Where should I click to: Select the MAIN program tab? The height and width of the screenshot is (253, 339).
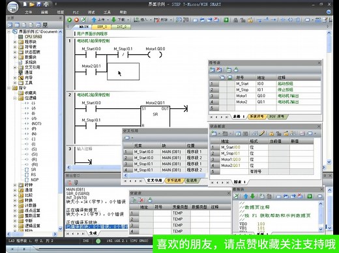click(83, 27)
